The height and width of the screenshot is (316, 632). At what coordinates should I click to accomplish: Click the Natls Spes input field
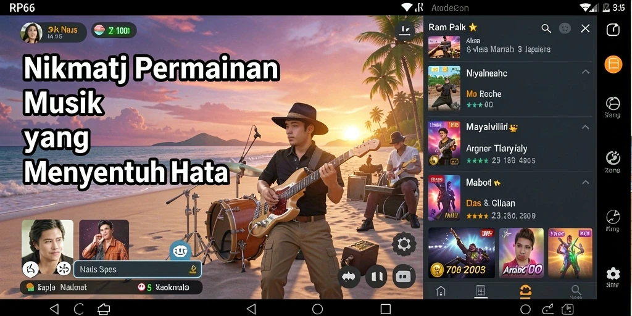138,269
